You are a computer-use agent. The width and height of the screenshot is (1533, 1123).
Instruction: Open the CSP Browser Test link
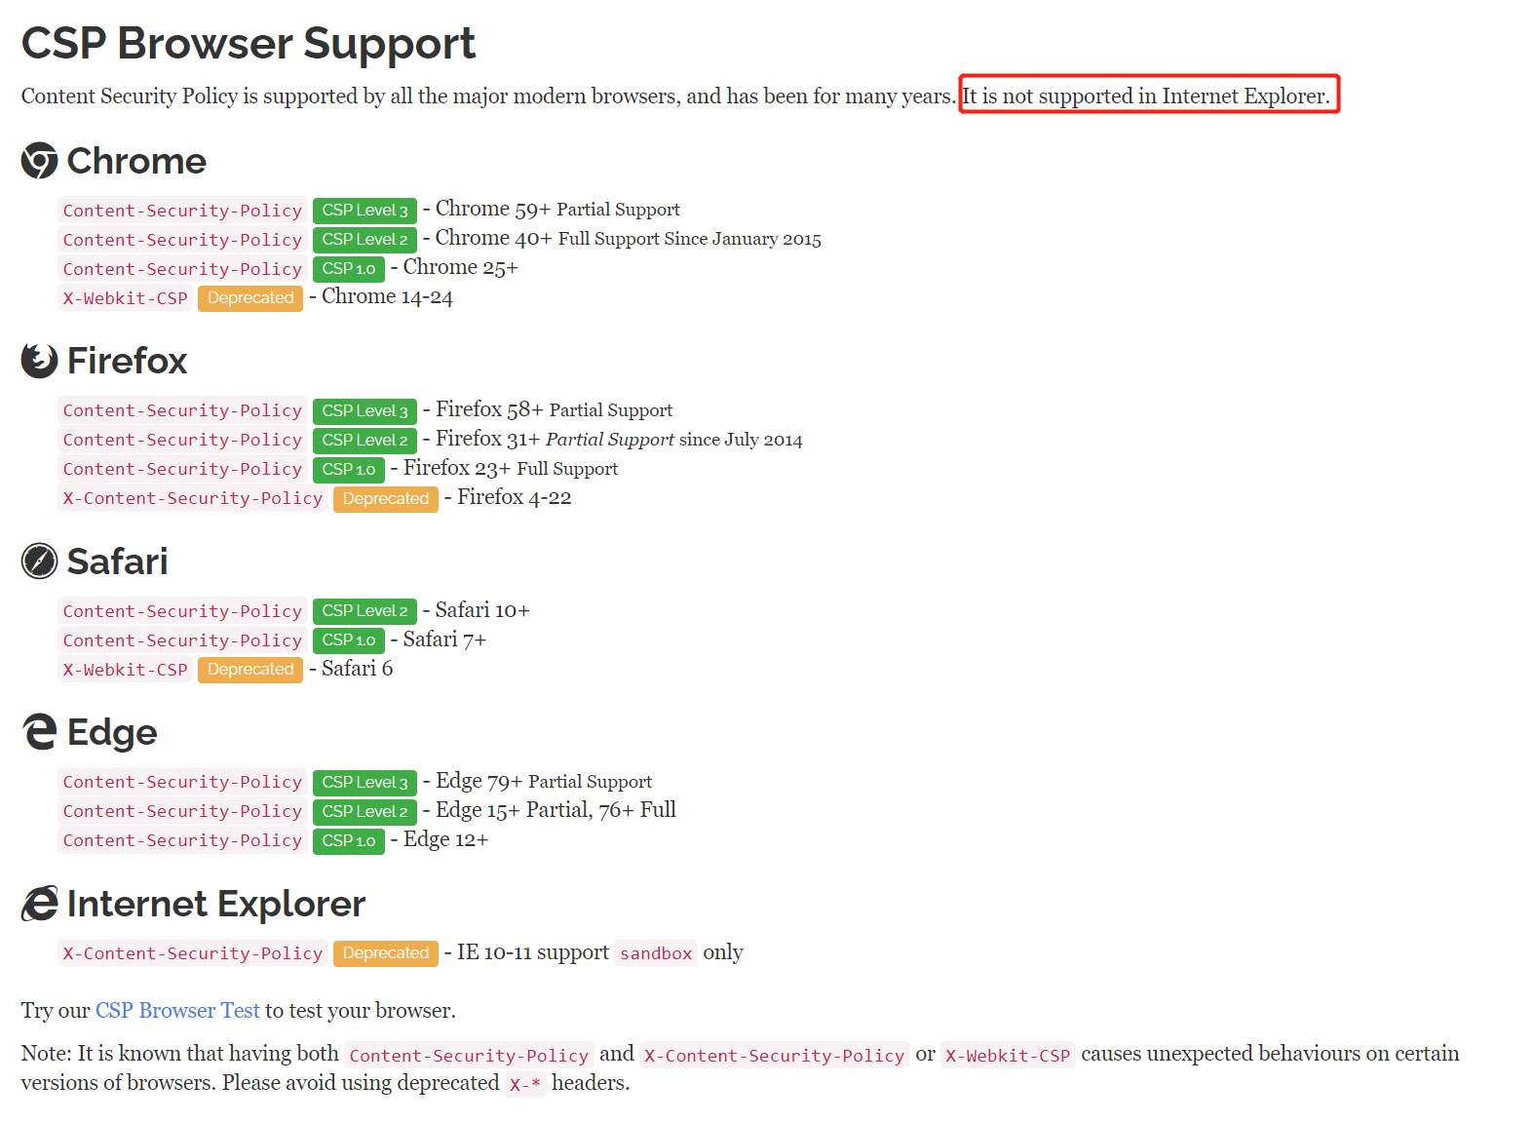(x=177, y=1010)
